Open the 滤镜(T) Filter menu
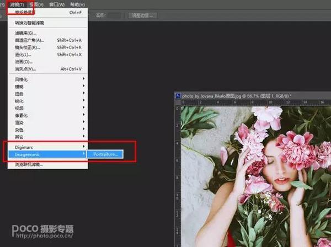Screen dimensions: 331x247 click(17, 4)
